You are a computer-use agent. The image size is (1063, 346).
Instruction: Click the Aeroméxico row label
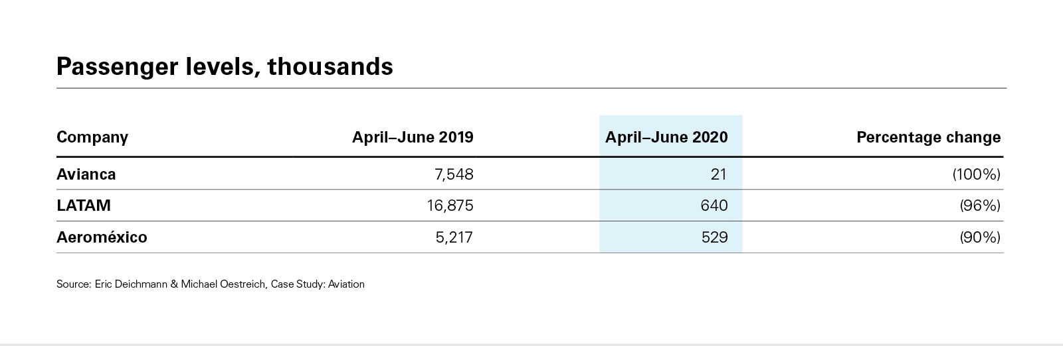pos(102,237)
